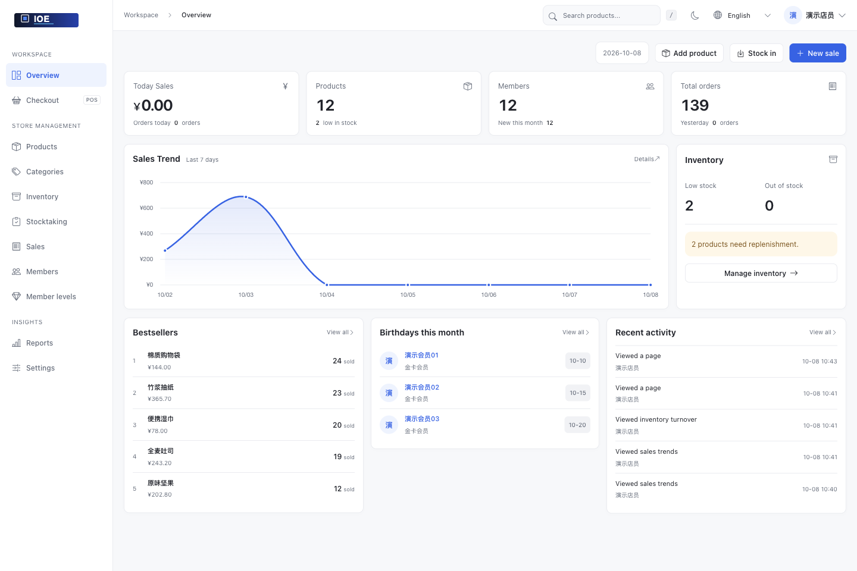Click the 演 user avatar in header

(793, 15)
